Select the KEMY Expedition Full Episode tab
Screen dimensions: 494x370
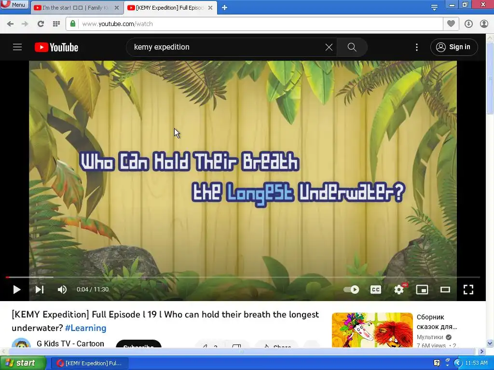point(169,8)
